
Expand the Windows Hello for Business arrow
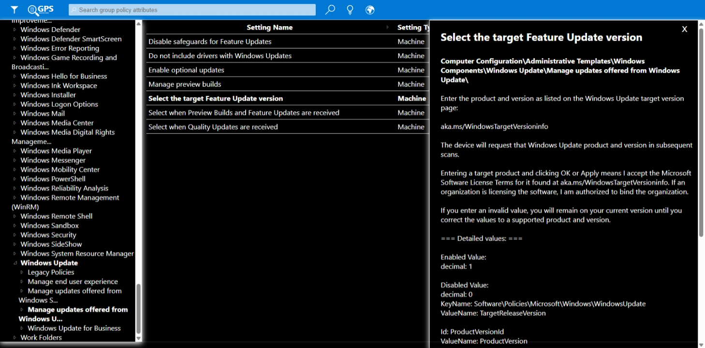[x=15, y=76]
